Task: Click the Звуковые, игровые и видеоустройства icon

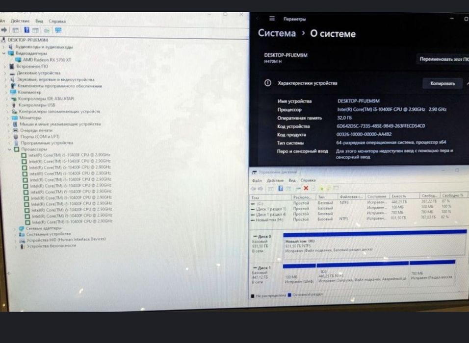Action: pos(12,79)
